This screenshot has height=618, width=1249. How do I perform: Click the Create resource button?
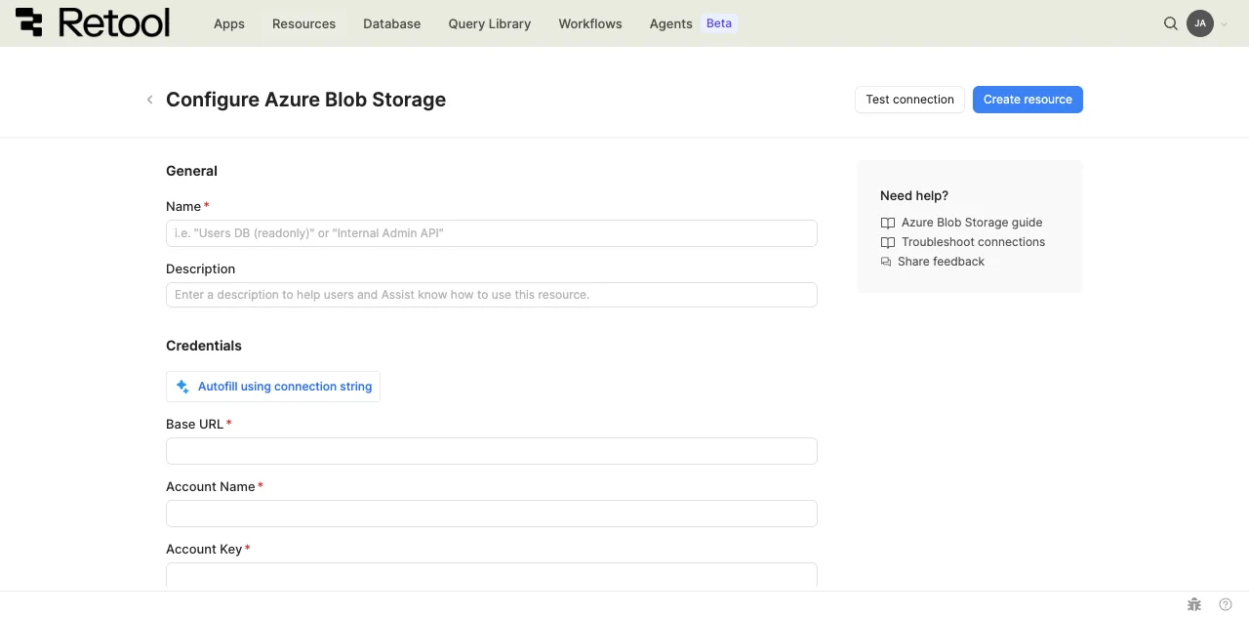pyautogui.click(x=1027, y=100)
